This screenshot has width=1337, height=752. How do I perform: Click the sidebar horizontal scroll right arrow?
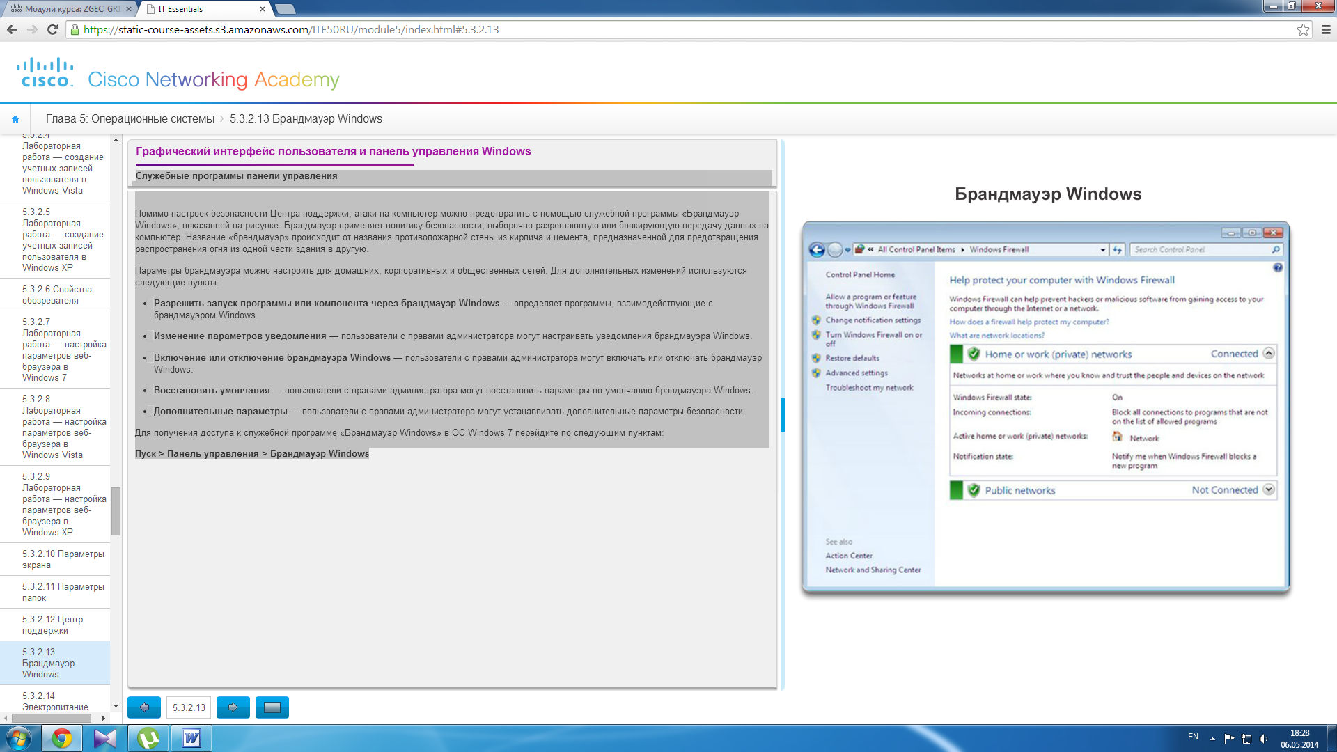click(x=104, y=718)
